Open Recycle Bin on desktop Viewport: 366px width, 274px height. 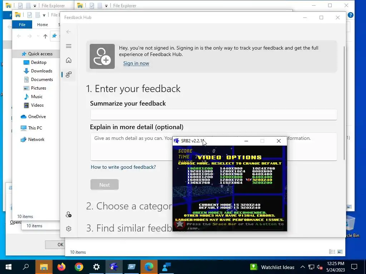coord(352,226)
